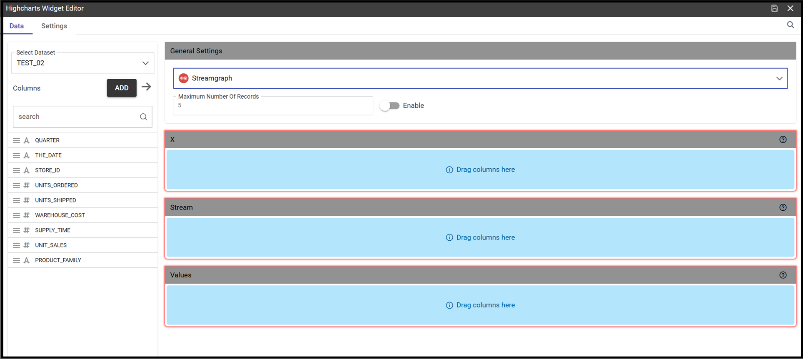This screenshot has height=359, width=803.
Task: Click the Values drop zone
Action: 481,305
